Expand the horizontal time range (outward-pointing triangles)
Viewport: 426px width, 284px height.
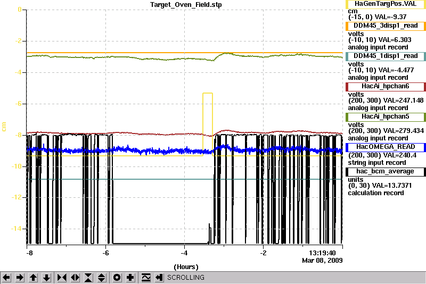(75, 278)
